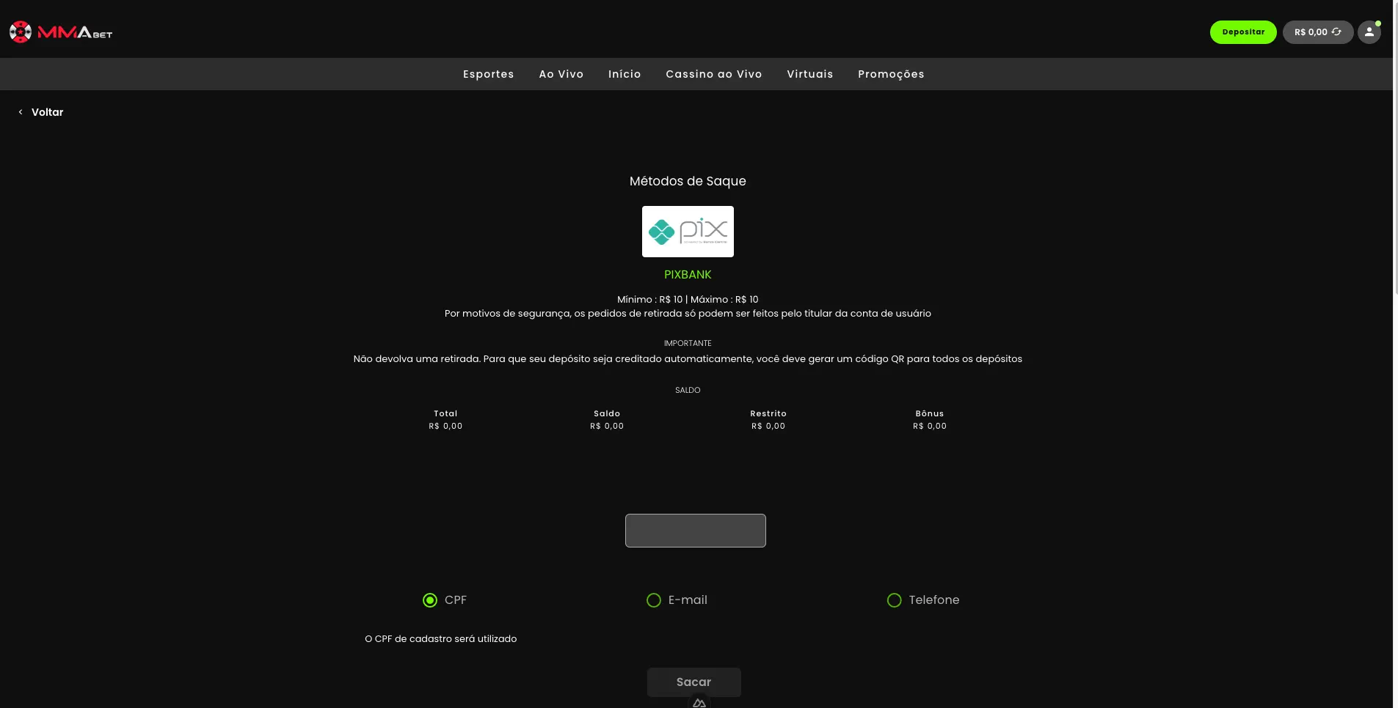
Task: Click the Sacar withdraw button
Action: pyautogui.click(x=693, y=682)
